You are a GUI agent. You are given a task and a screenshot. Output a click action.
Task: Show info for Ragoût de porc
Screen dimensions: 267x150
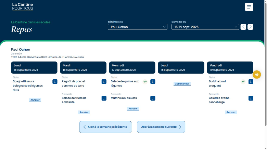[x=104, y=82]
